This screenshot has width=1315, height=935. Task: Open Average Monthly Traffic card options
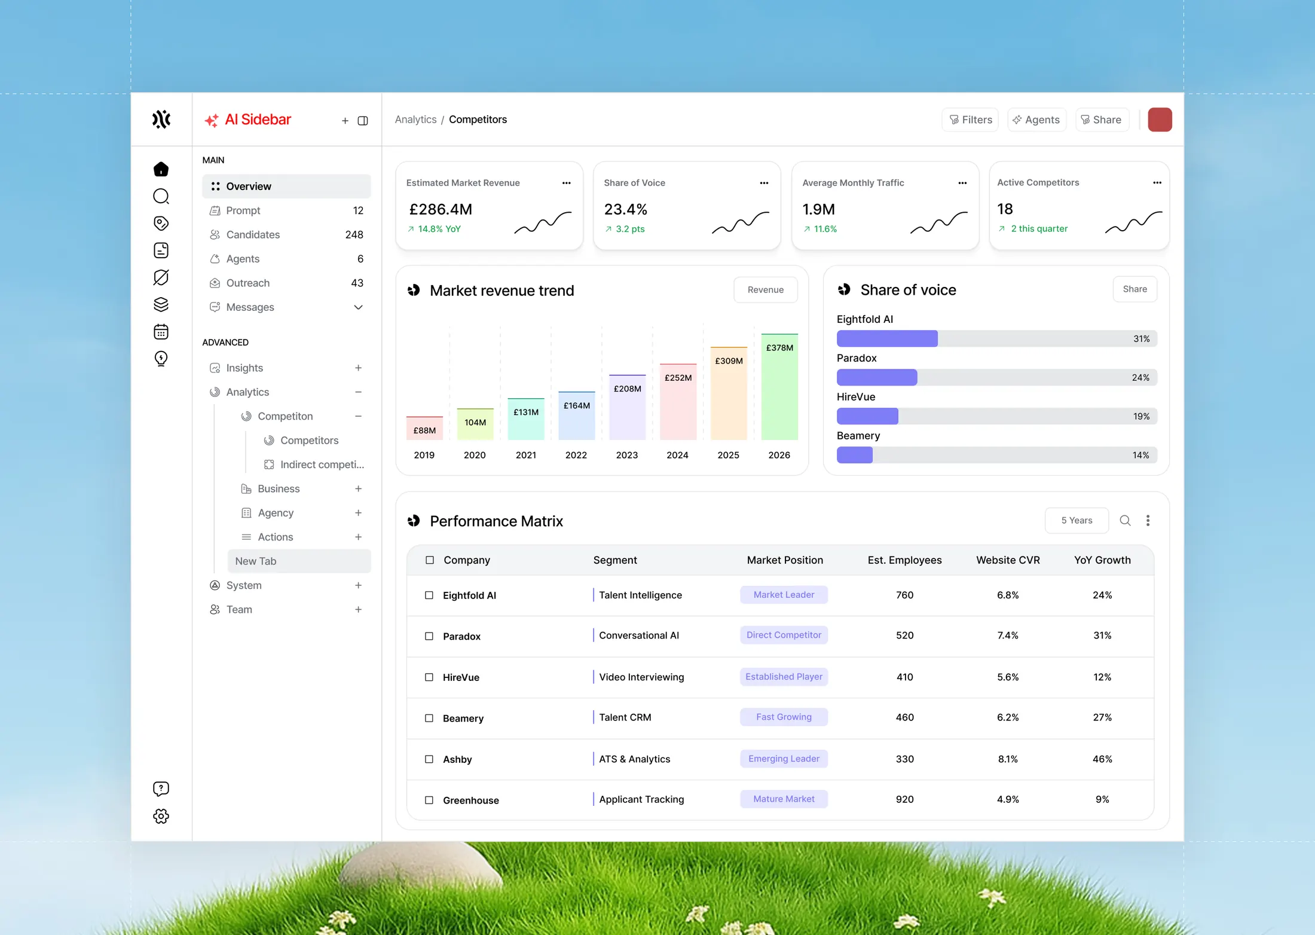click(x=962, y=183)
